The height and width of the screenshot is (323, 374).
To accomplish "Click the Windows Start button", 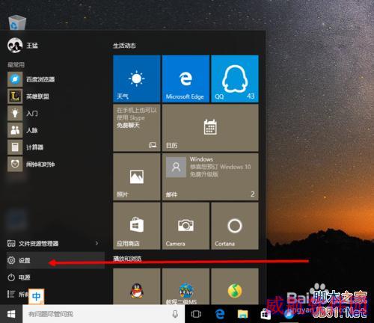I will pos(11,314).
